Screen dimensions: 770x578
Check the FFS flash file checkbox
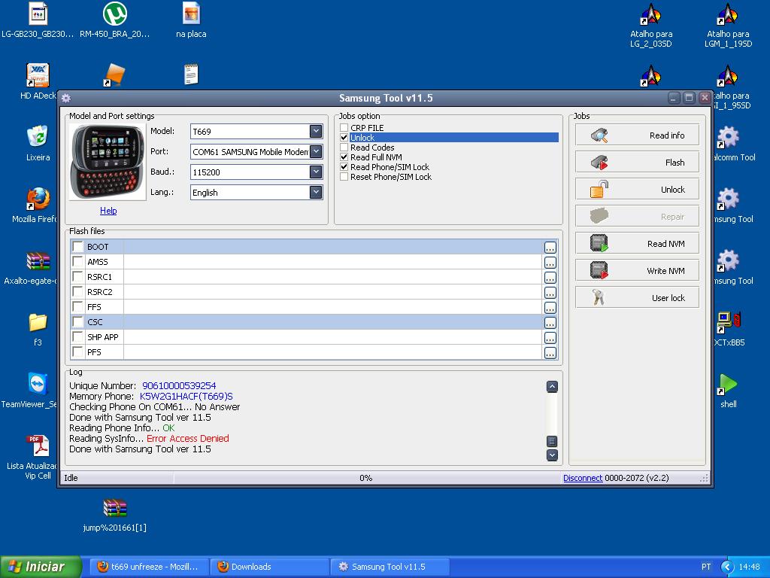point(77,307)
